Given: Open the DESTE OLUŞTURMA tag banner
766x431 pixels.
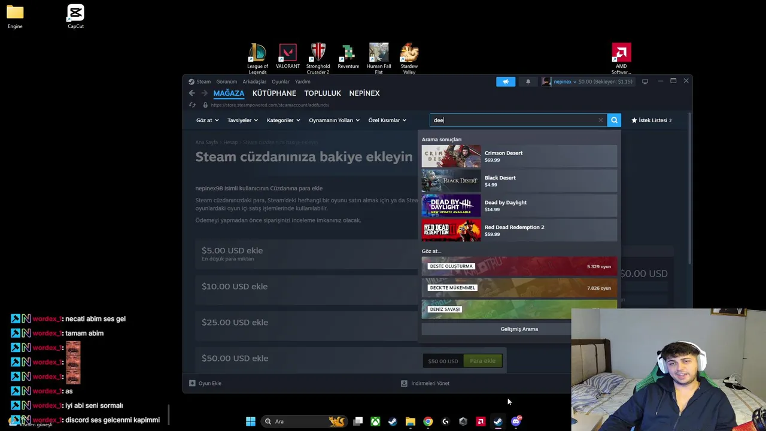Looking at the screenshot, I should (519, 266).
